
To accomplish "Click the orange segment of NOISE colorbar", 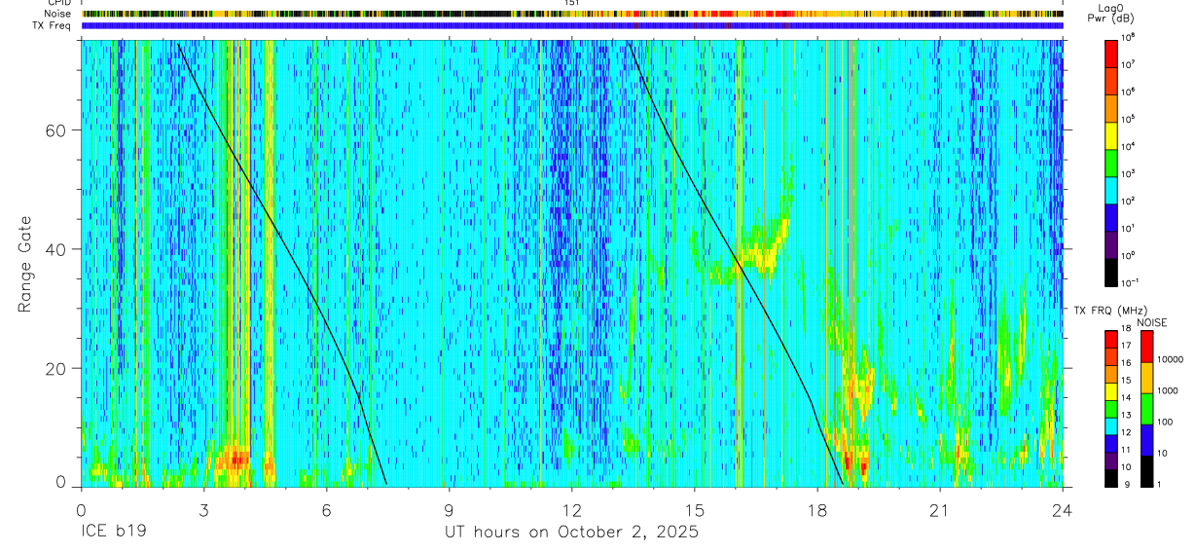I will click(1147, 378).
